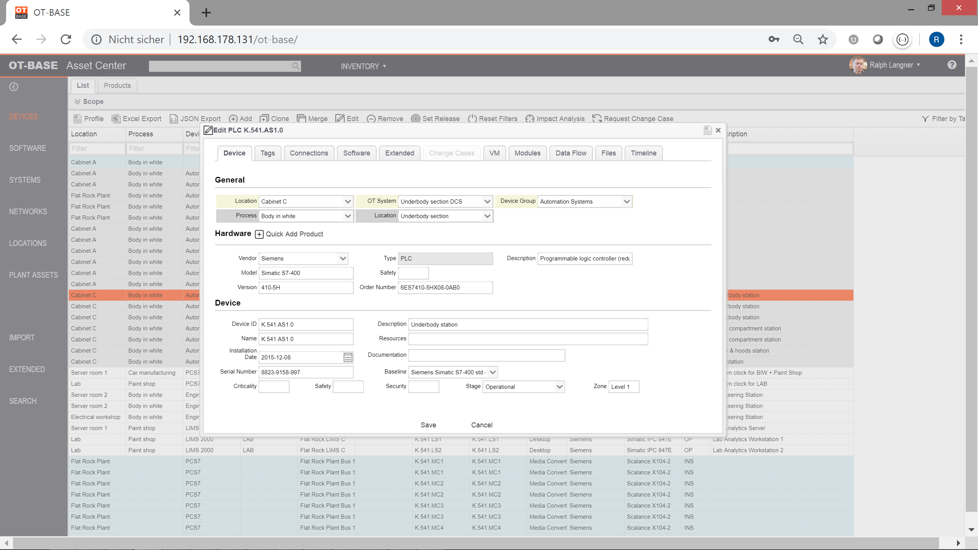Open the Software tab in dialog
This screenshot has width=978, height=550.
(356, 153)
